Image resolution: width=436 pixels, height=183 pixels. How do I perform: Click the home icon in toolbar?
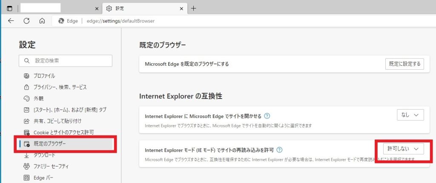42,21
